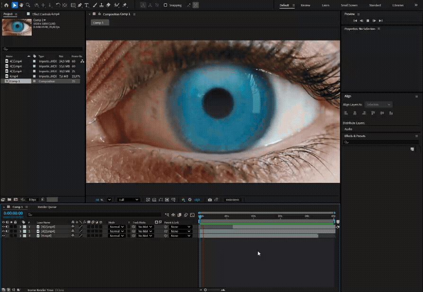Image resolution: width=423 pixels, height=292 pixels.
Task: Select the Brush tool
Action: point(95,5)
